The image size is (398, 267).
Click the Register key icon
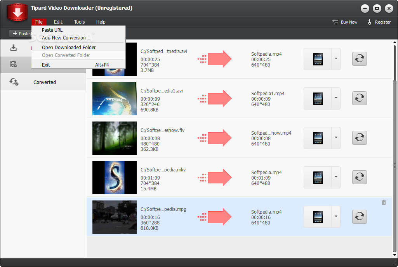tap(370, 22)
